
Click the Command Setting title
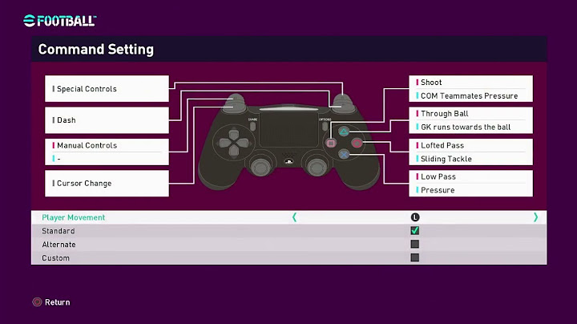[96, 50]
